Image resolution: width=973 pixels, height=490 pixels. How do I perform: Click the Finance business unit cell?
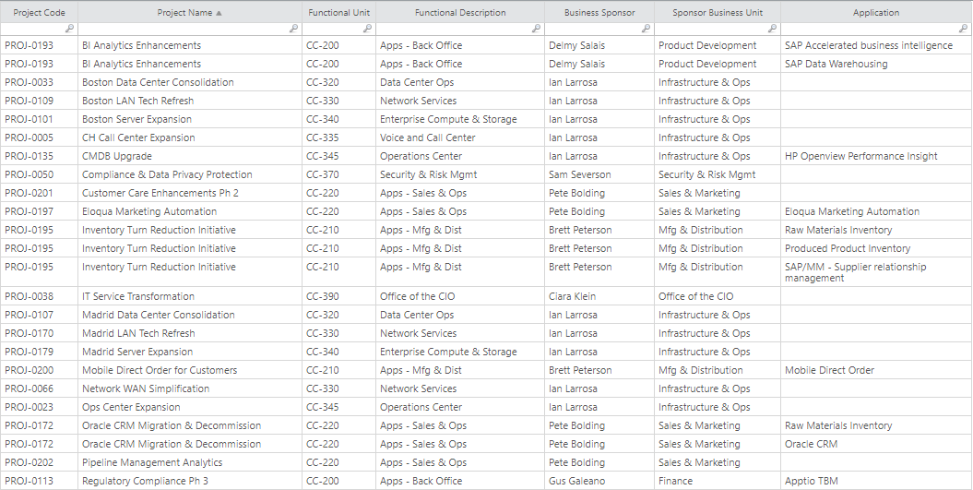point(718,481)
